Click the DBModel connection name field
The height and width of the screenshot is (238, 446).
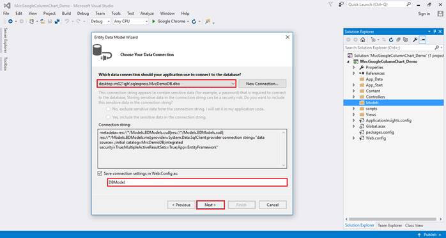(x=197, y=182)
